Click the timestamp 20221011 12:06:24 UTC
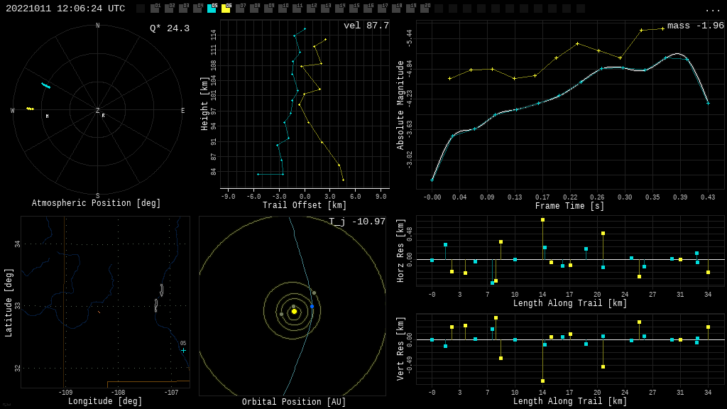 [65, 9]
